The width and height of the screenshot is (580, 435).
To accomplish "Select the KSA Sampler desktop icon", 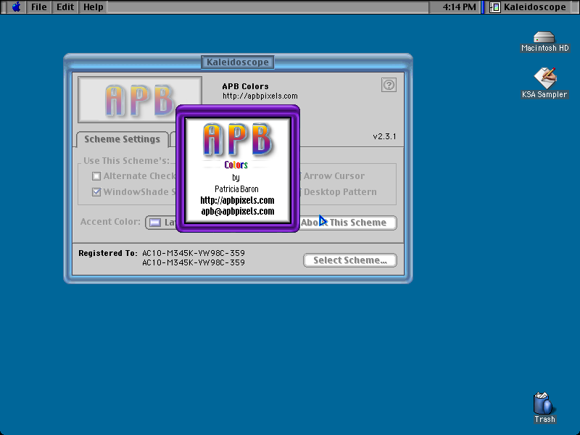I will 544,83.
